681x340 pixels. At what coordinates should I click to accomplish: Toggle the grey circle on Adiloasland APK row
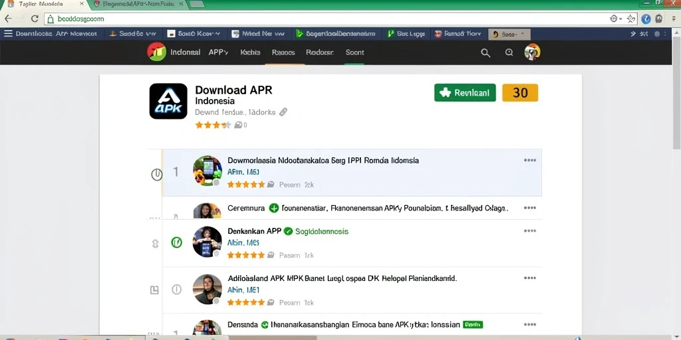pyautogui.click(x=176, y=290)
